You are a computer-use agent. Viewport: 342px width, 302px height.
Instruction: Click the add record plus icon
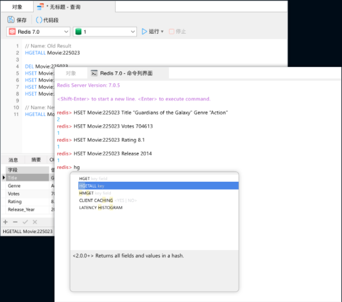tap(5, 222)
